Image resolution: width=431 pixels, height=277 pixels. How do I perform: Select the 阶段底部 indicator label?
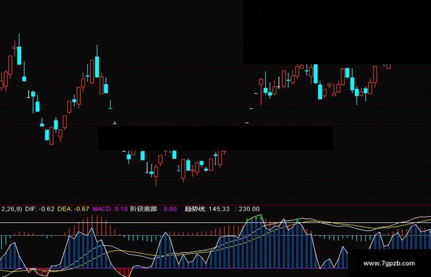(144, 209)
